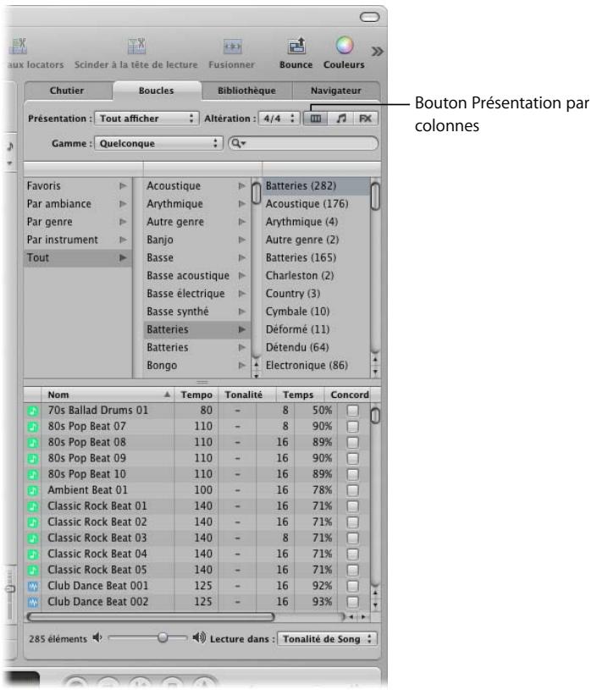Image resolution: width=591 pixels, height=690 pixels.
Task: Sort by Temps column header
Action: point(299,395)
